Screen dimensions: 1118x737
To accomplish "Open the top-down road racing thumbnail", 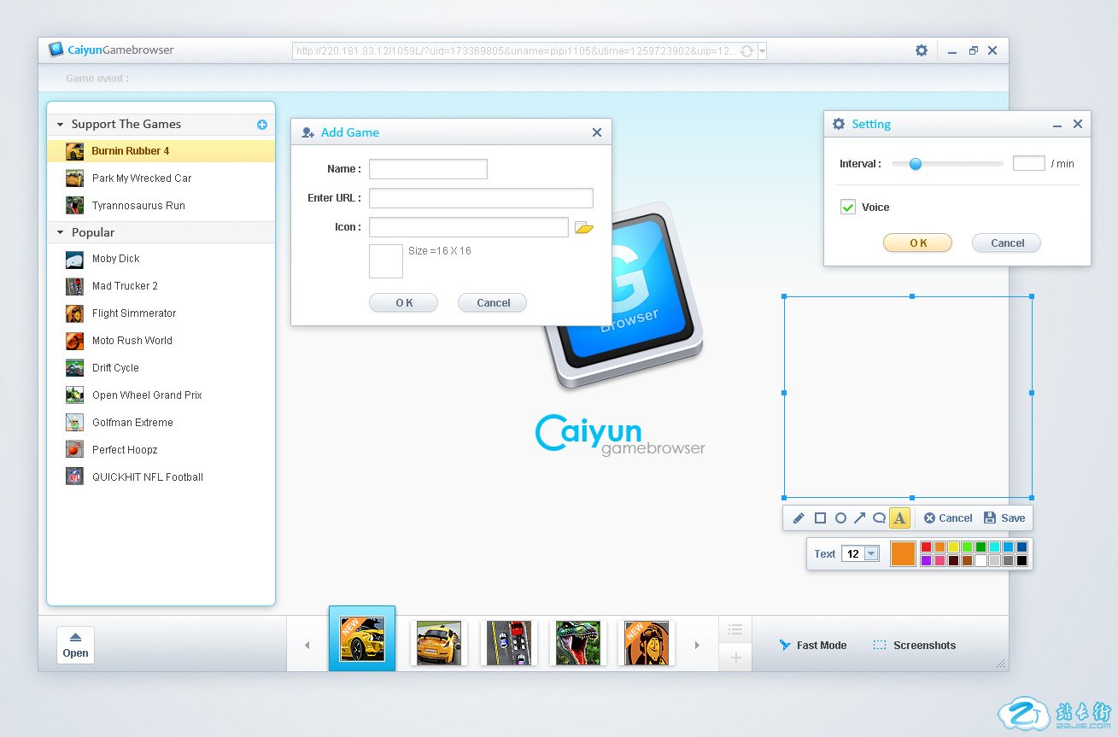I will pyautogui.click(x=509, y=643).
